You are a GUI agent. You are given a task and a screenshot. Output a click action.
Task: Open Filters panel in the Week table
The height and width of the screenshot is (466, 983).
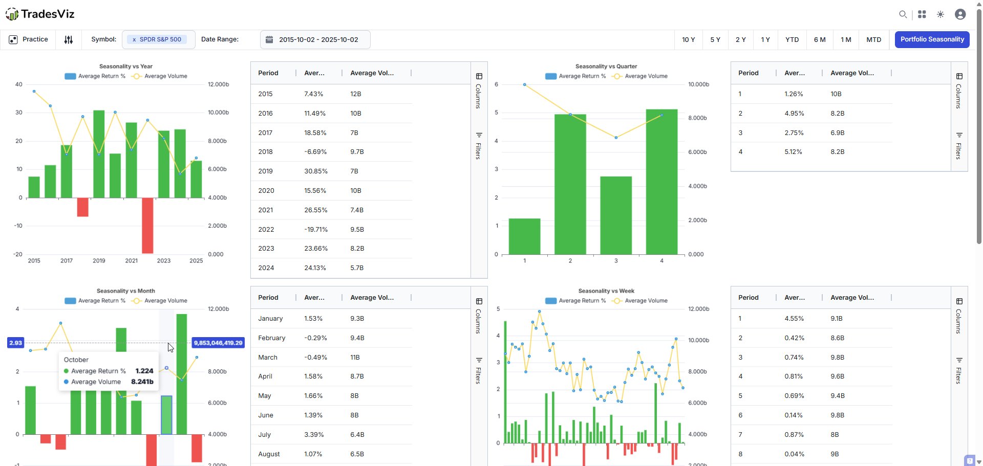click(959, 371)
